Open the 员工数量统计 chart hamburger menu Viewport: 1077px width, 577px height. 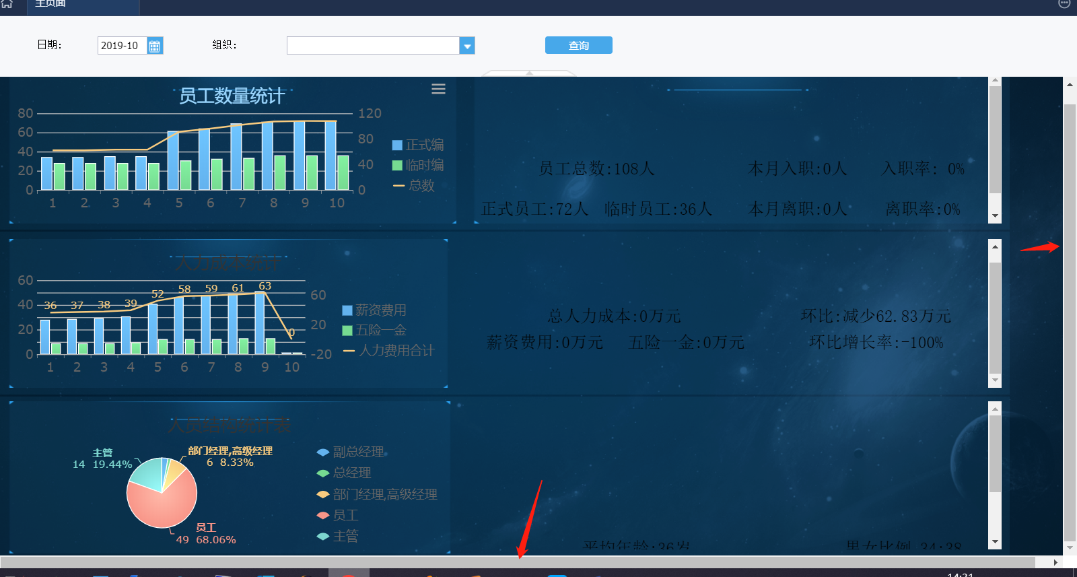click(x=438, y=89)
